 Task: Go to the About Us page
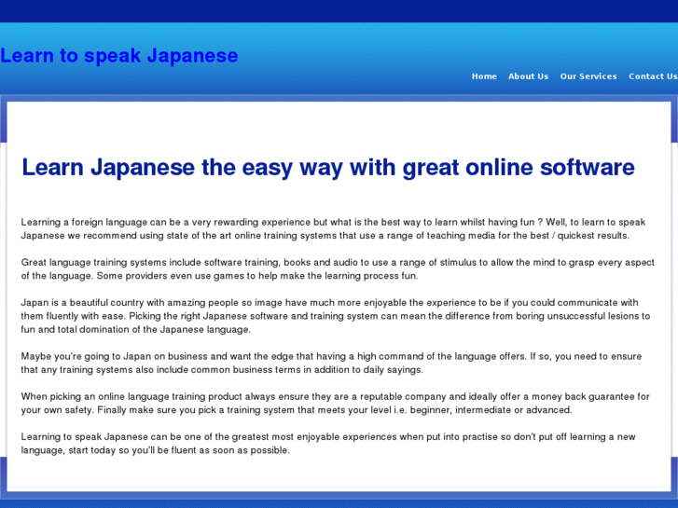(x=528, y=76)
